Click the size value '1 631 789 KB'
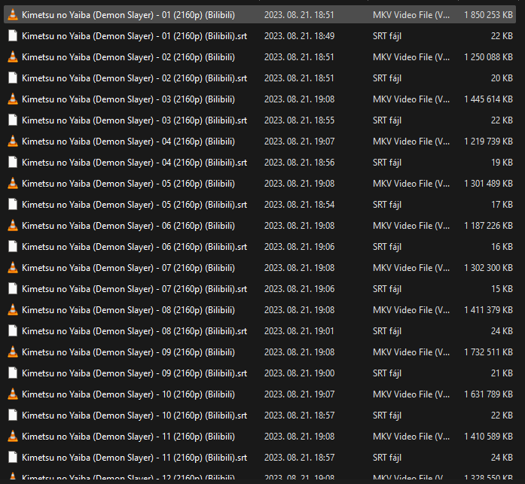525x484 pixels. (x=488, y=394)
